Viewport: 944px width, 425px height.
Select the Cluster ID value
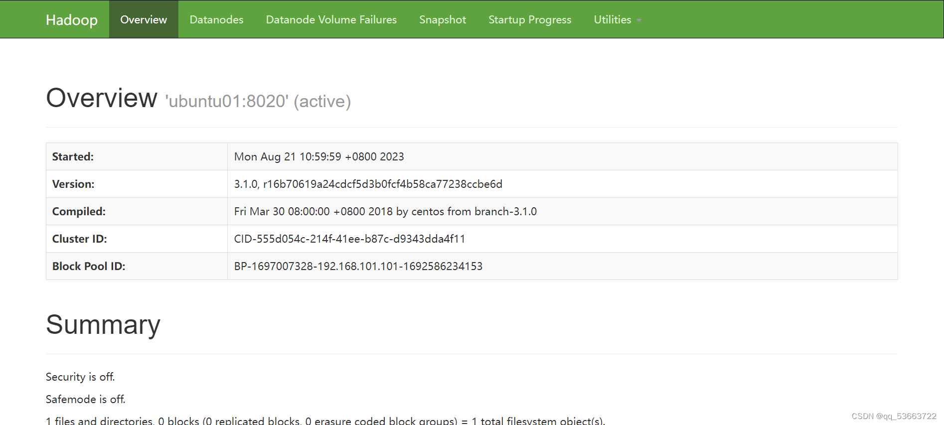[349, 239]
